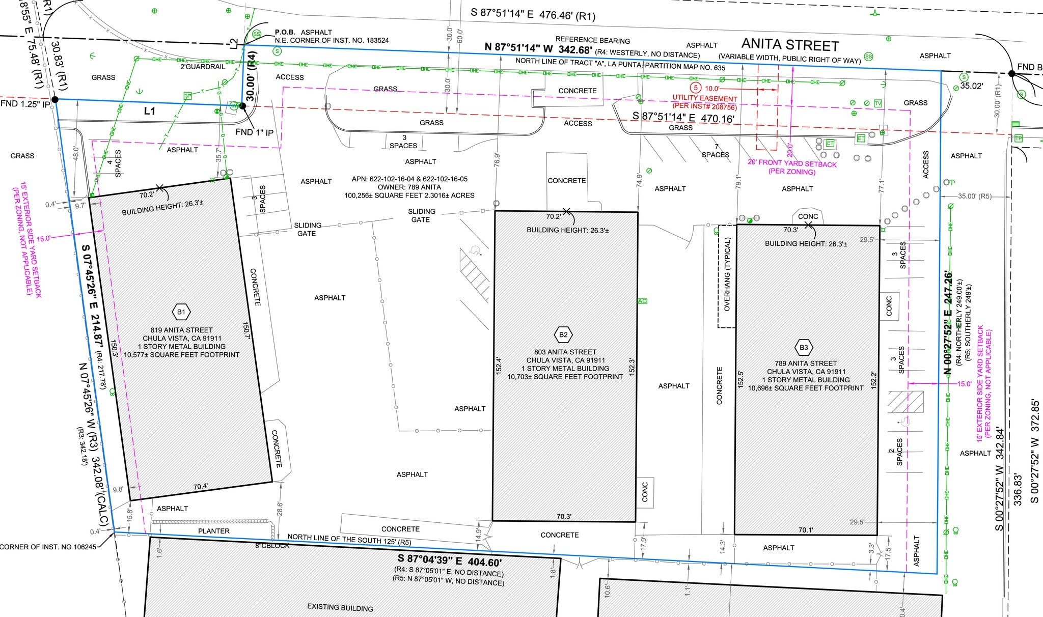Image resolution: width=1043 pixels, height=617 pixels.
Task: Select the red UTILITY EASEMENT label
Action: click(x=705, y=98)
